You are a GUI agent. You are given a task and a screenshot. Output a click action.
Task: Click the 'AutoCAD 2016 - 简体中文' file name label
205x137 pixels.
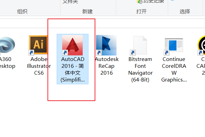click(x=72, y=69)
